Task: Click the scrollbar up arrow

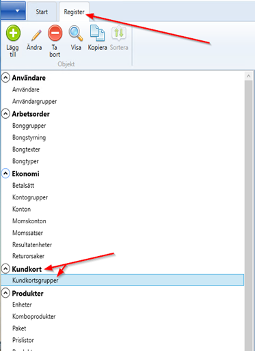Action: (249, 76)
